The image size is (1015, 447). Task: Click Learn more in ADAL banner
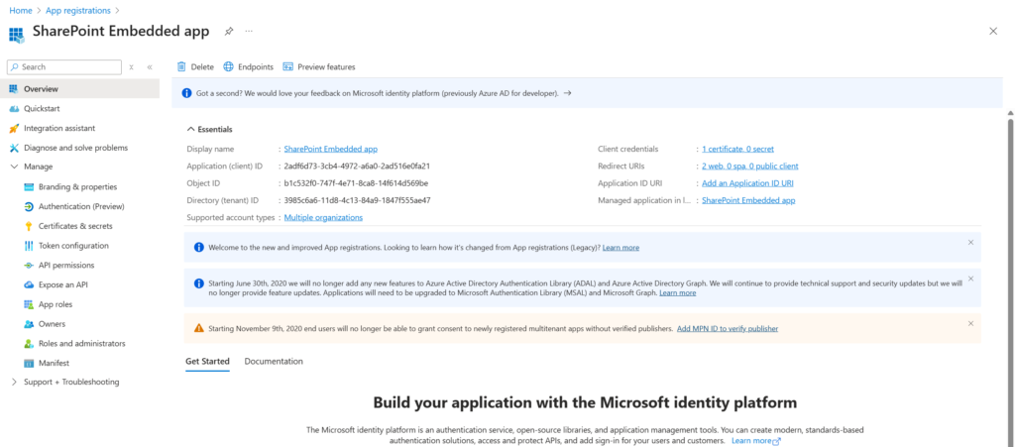677,293
